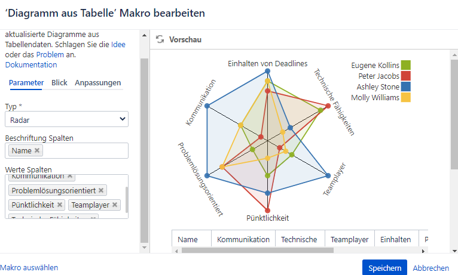Select the Parameter tab
The width and height of the screenshot is (458, 275).
(26, 83)
